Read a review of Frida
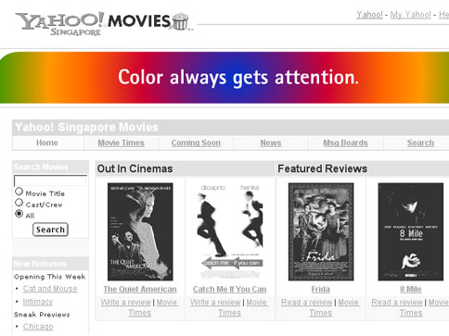 click(x=307, y=303)
